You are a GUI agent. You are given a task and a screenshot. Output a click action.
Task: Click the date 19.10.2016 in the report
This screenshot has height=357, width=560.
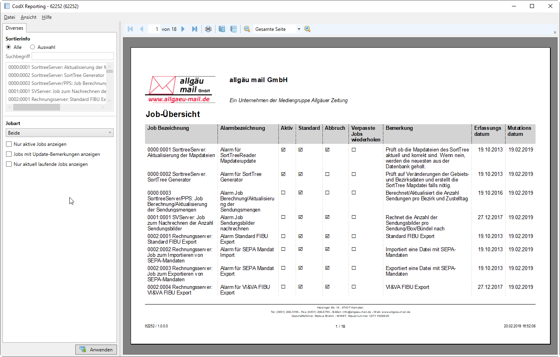490,193
